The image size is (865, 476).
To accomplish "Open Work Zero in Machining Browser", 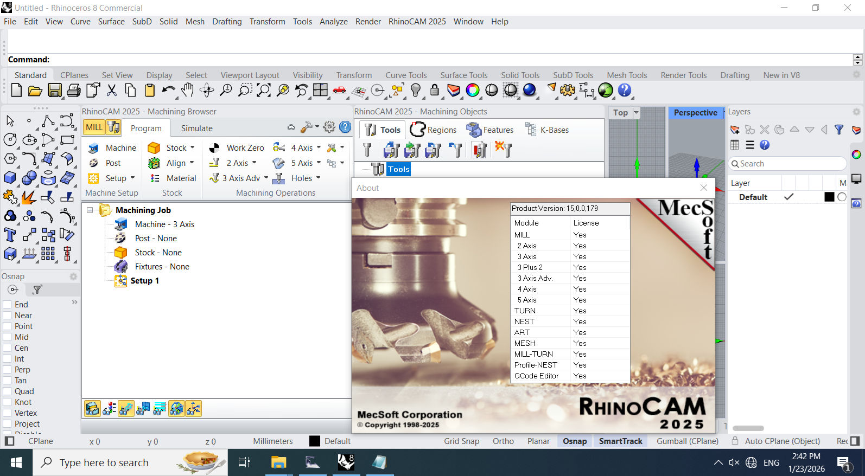I will pos(245,148).
